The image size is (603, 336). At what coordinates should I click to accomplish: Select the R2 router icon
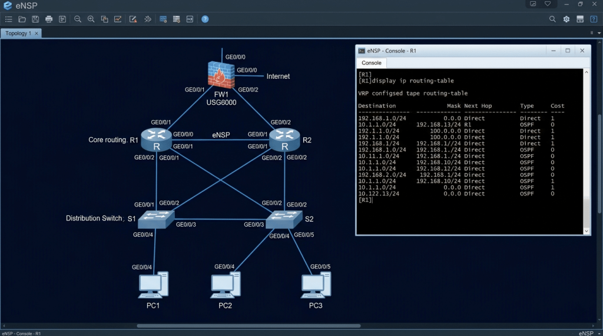tap(284, 140)
